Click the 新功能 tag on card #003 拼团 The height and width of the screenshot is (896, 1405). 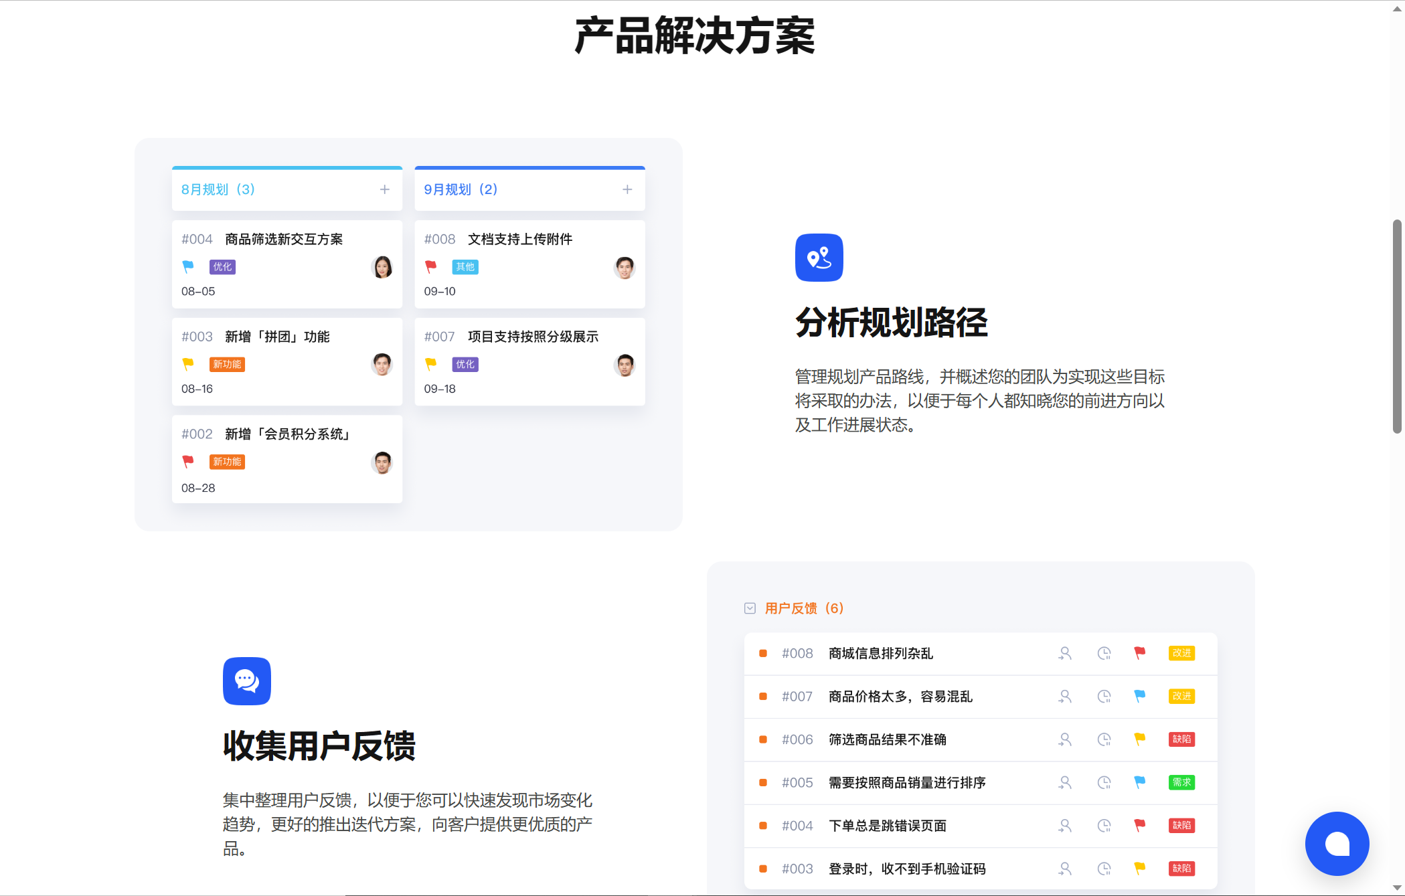coord(227,364)
